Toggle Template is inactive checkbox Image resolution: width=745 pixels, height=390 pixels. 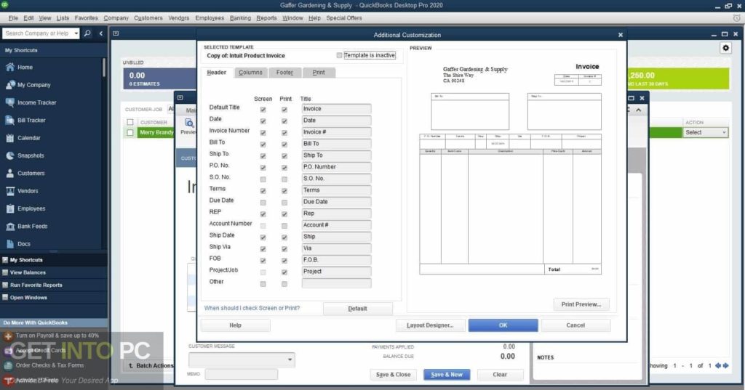[339, 55]
